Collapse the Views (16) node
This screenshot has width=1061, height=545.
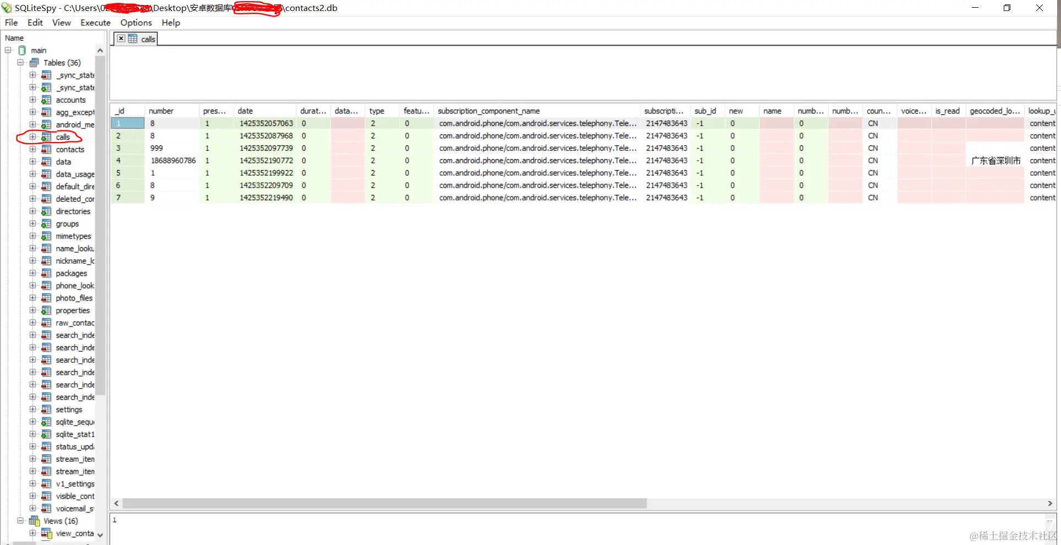pyautogui.click(x=20, y=521)
